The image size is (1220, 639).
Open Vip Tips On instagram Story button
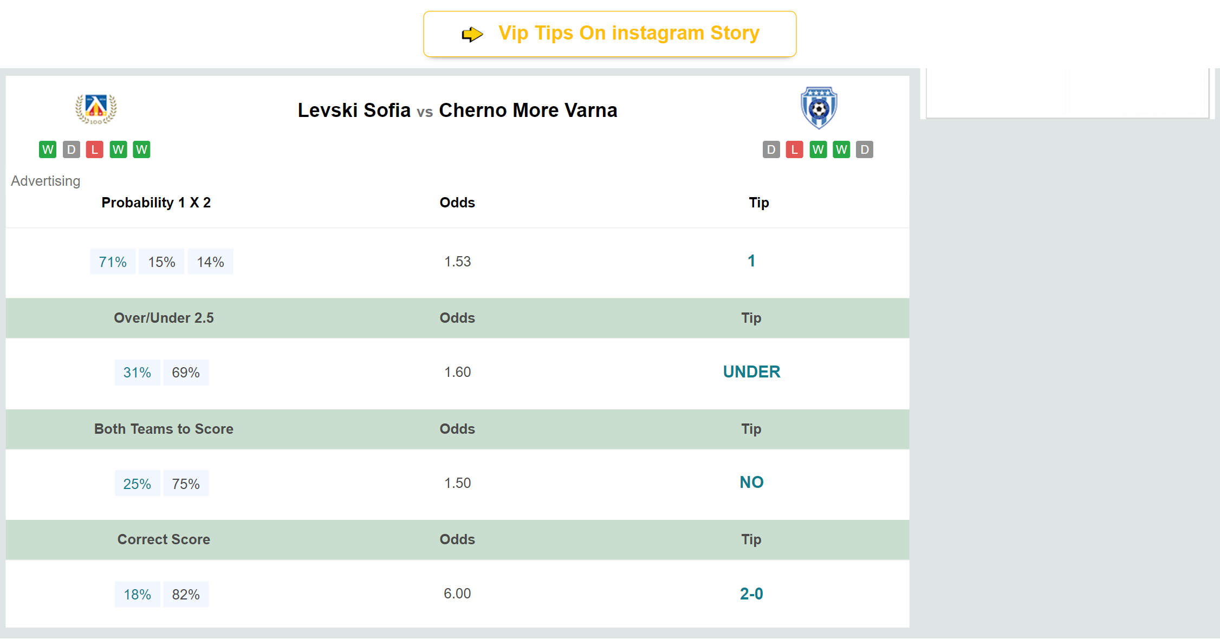tap(609, 34)
